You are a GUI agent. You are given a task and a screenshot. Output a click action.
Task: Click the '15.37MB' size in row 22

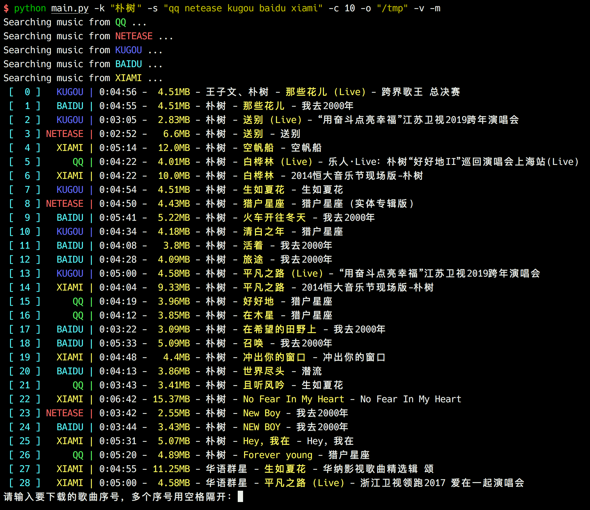171,399
